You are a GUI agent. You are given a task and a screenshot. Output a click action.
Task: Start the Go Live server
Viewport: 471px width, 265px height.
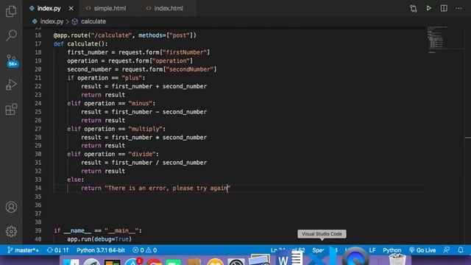(x=422, y=250)
